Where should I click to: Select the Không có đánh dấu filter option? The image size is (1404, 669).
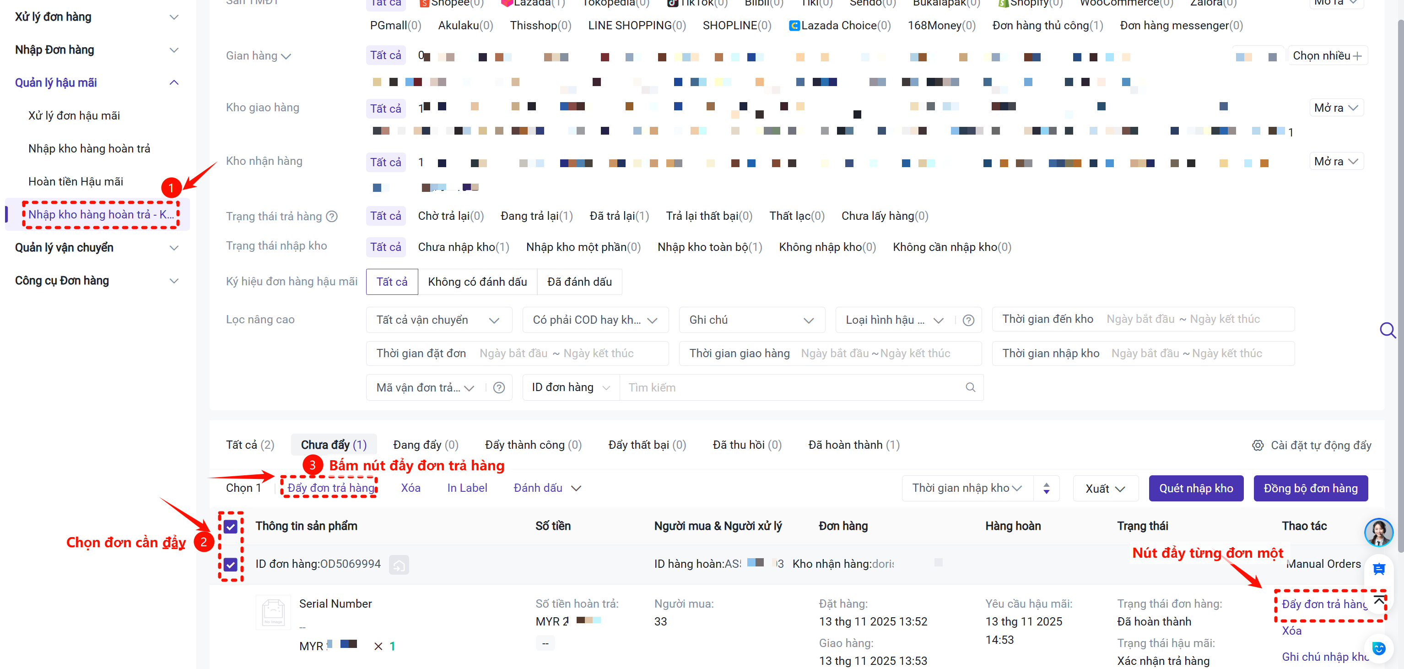point(477,282)
